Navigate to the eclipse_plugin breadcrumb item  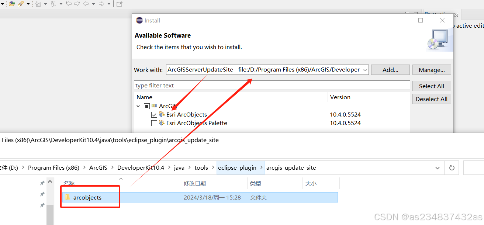pos(237,167)
